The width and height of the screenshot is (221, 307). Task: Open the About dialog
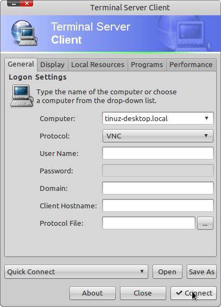[x=92, y=293]
